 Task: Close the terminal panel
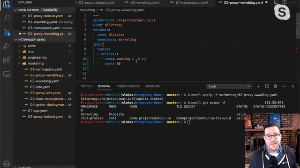(x=292, y=86)
